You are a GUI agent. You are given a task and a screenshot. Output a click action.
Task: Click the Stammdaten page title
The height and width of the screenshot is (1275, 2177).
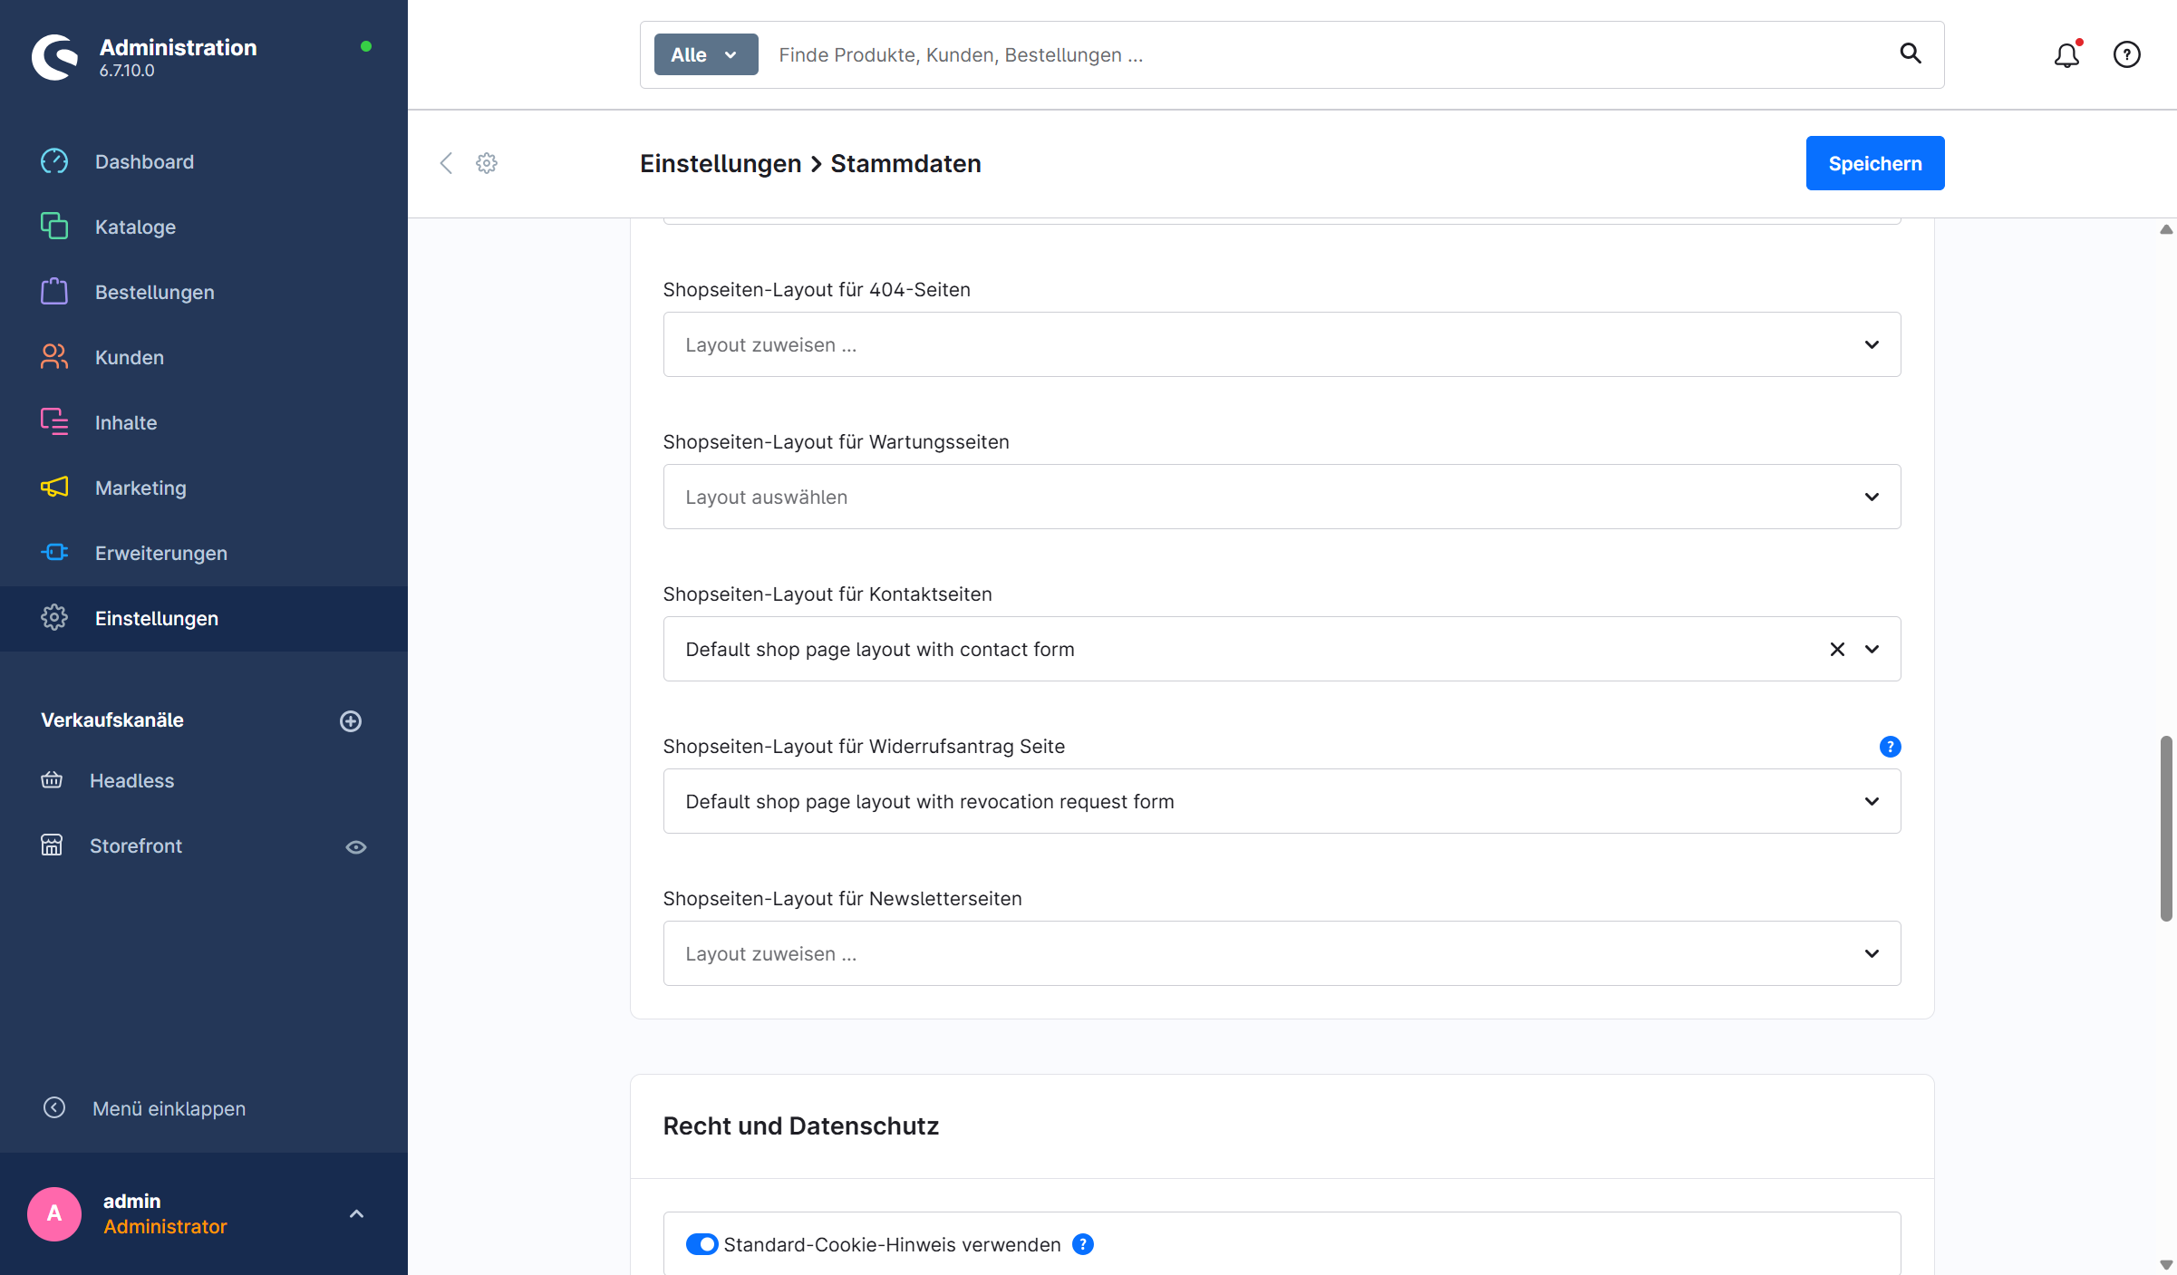(x=906, y=163)
